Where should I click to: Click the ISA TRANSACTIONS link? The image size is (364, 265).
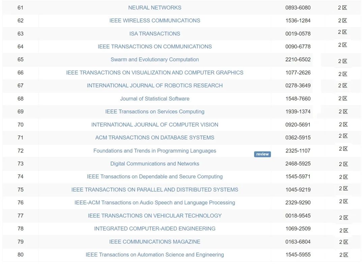[x=155, y=34]
